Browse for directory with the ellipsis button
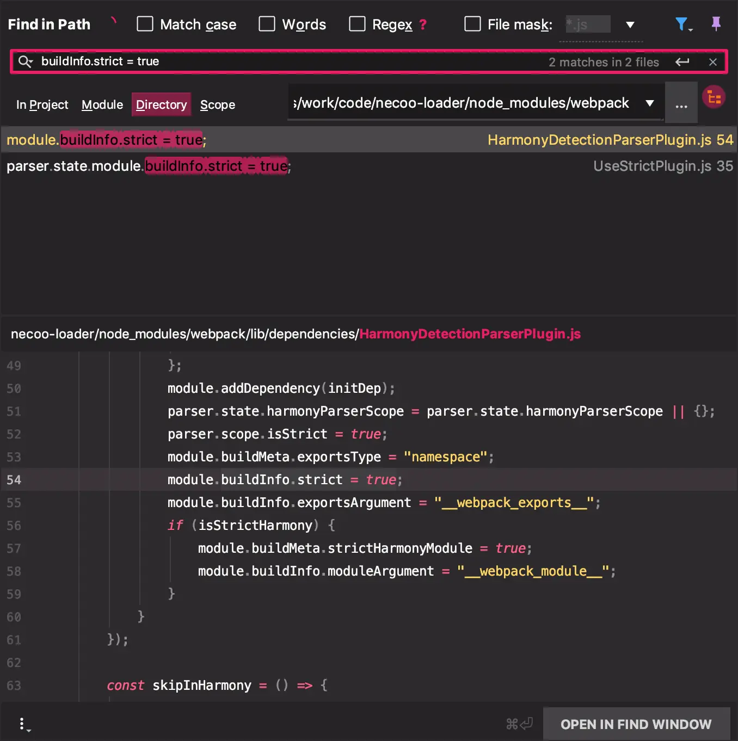This screenshot has width=738, height=741. click(681, 103)
